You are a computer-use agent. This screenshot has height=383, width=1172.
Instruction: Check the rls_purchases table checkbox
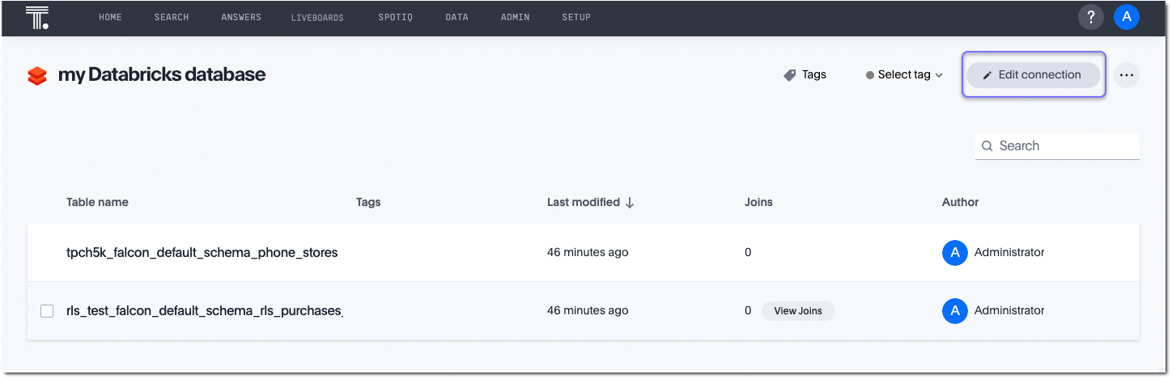pyautogui.click(x=47, y=311)
